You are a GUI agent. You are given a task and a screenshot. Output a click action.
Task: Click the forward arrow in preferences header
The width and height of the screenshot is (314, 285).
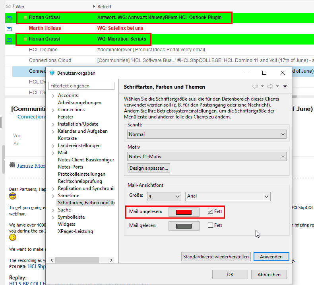[270, 86]
